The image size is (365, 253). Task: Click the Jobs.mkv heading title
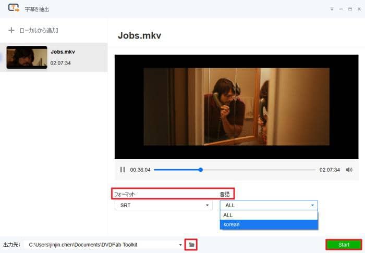[x=139, y=35]
